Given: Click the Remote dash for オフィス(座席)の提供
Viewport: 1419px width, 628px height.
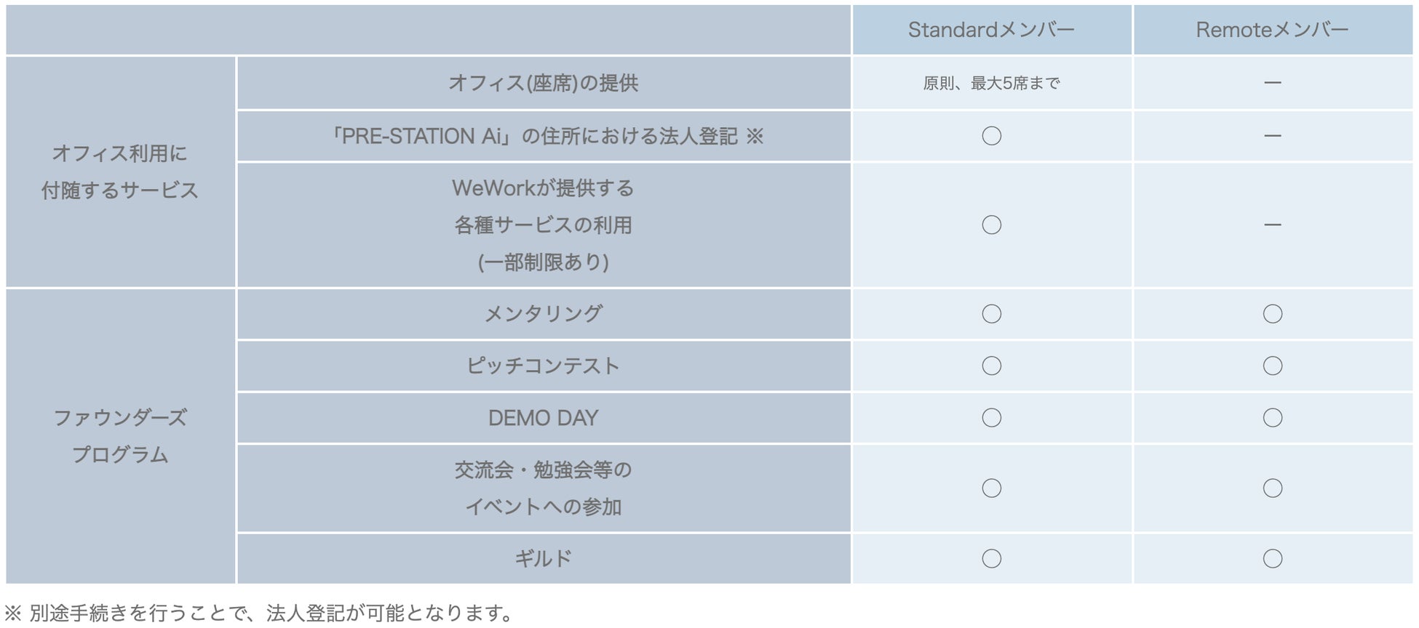Looking at the screenshot, I should pos(1272,83).
